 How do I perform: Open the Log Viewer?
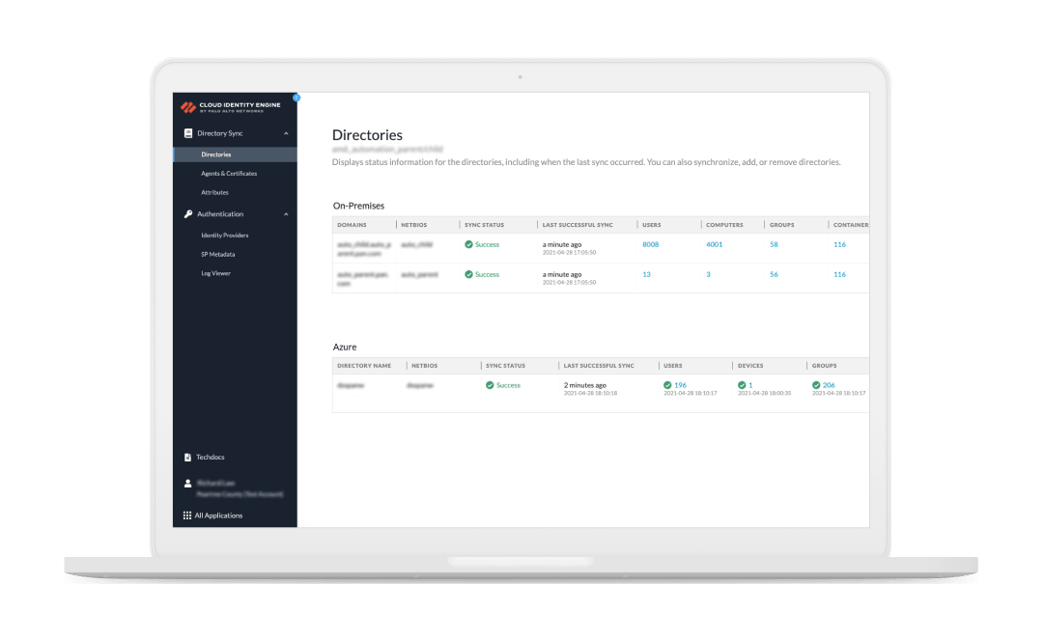point(218,273)
